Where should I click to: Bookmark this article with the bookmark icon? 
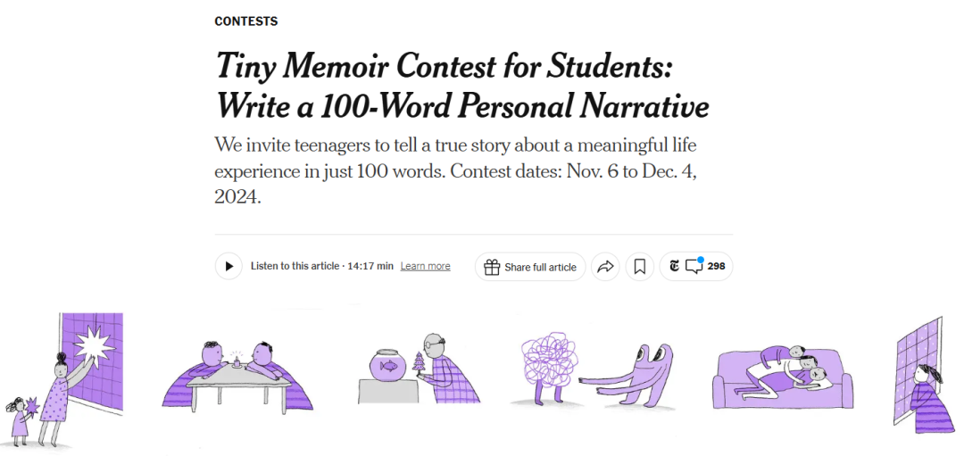639,267
